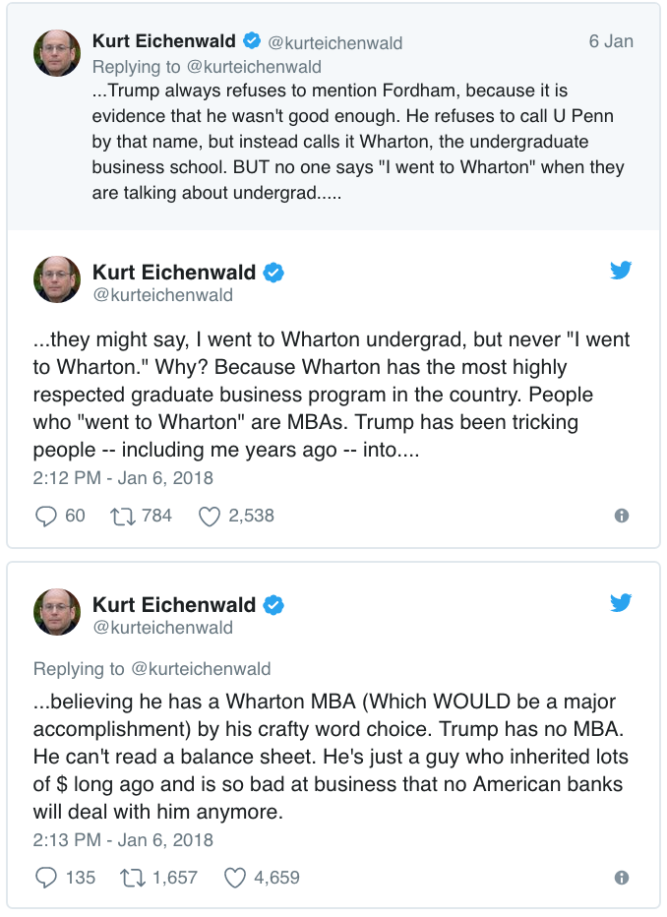Click the 6 Jan date link
Screen dimensions: 667x917
tap(611, 41)
